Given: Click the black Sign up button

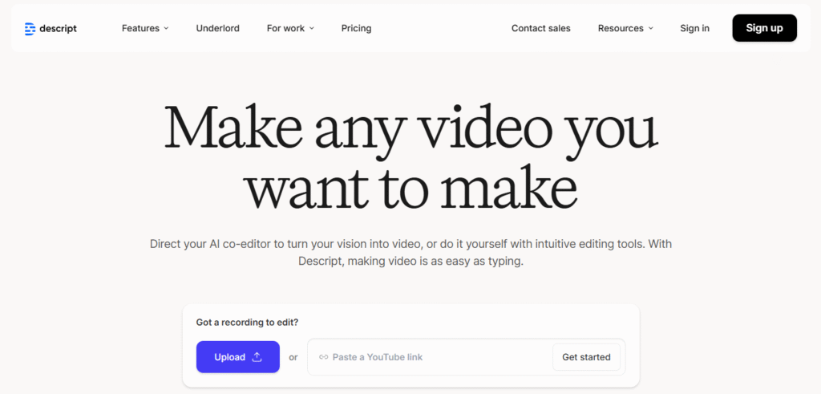Looking at the screenshot, I should coord(764,28).
